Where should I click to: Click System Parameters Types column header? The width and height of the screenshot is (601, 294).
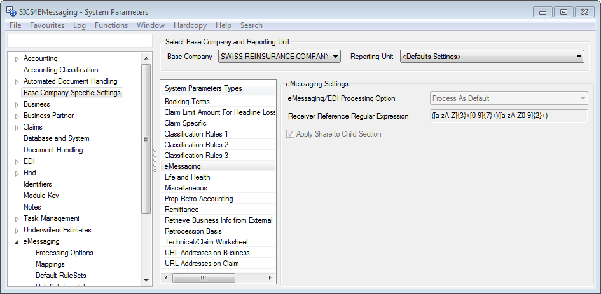(x=218, y=88)
